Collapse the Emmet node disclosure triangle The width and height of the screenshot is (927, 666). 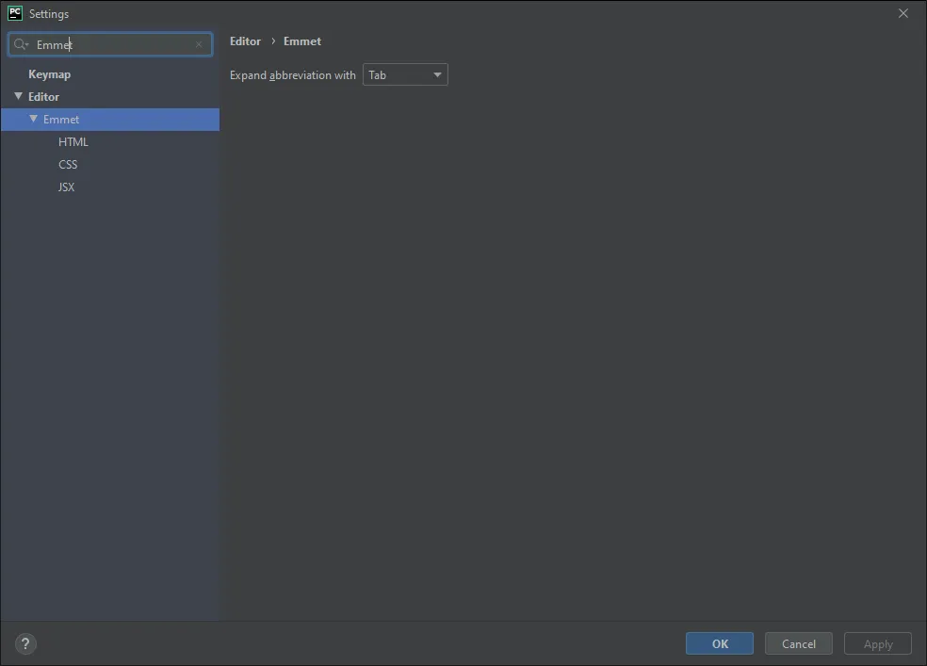34,119
